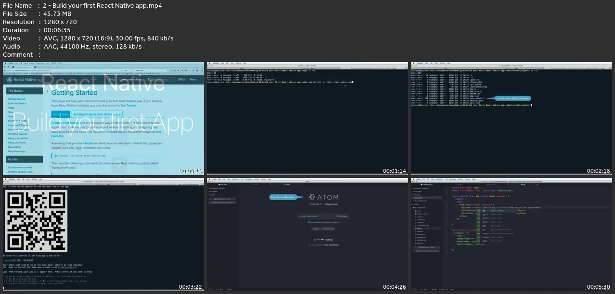Open the thumbnail stamped 00:00:10
The width and height of the screenshot is (615, 294).
(x=103, y=118)
